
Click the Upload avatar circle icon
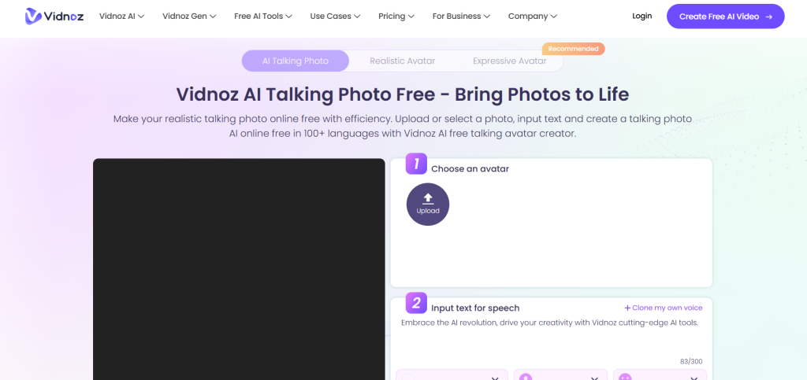428,205
